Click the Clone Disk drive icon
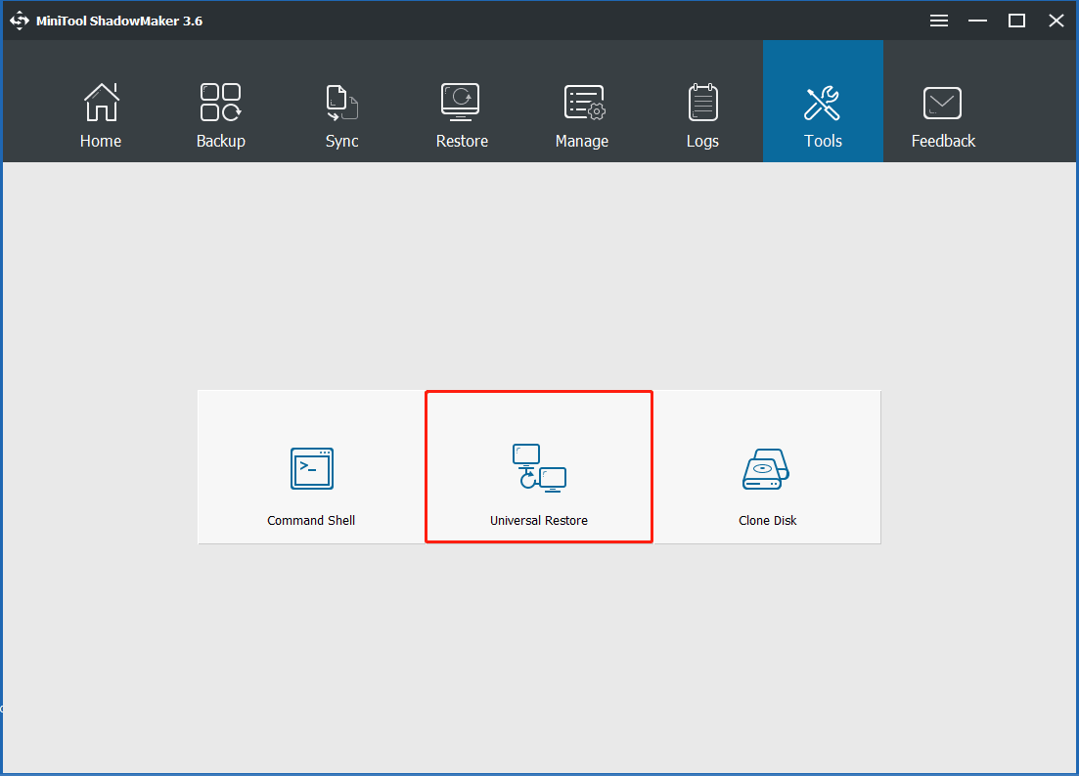 (x=767, y=469)
